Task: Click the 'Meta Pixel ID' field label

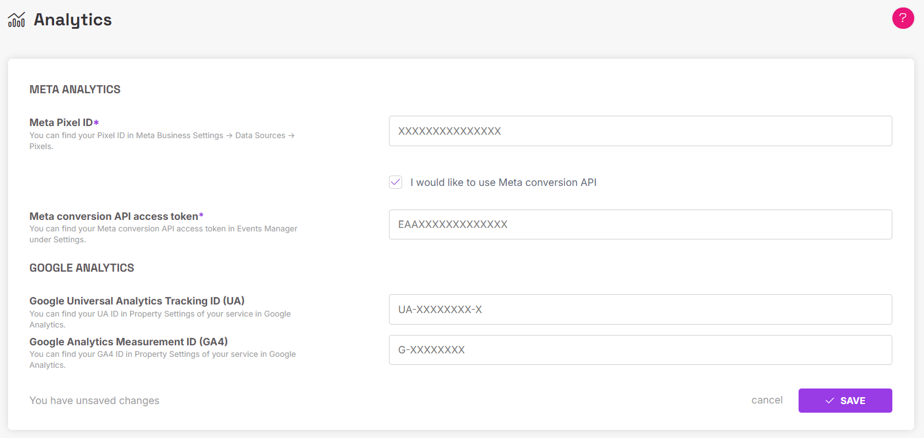Action: pos(61,123)
